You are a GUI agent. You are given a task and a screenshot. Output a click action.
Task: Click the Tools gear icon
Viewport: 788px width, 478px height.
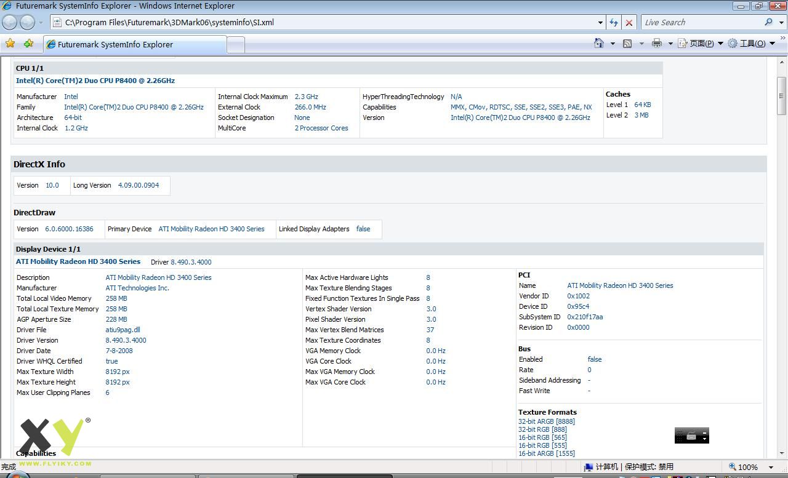coord(733,44)
